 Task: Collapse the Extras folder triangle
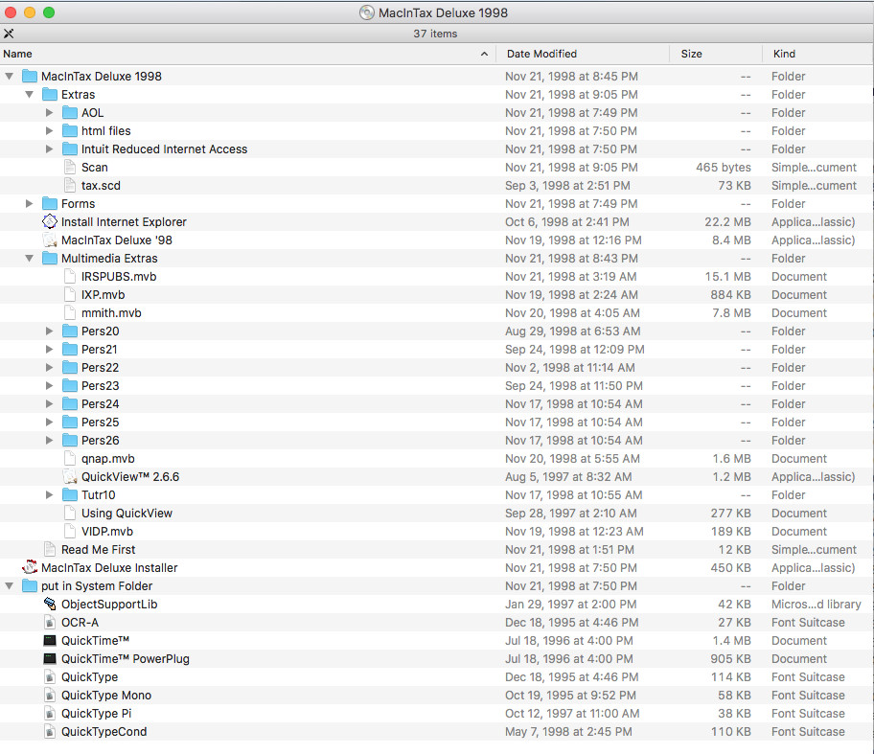[x=29, y=94]
